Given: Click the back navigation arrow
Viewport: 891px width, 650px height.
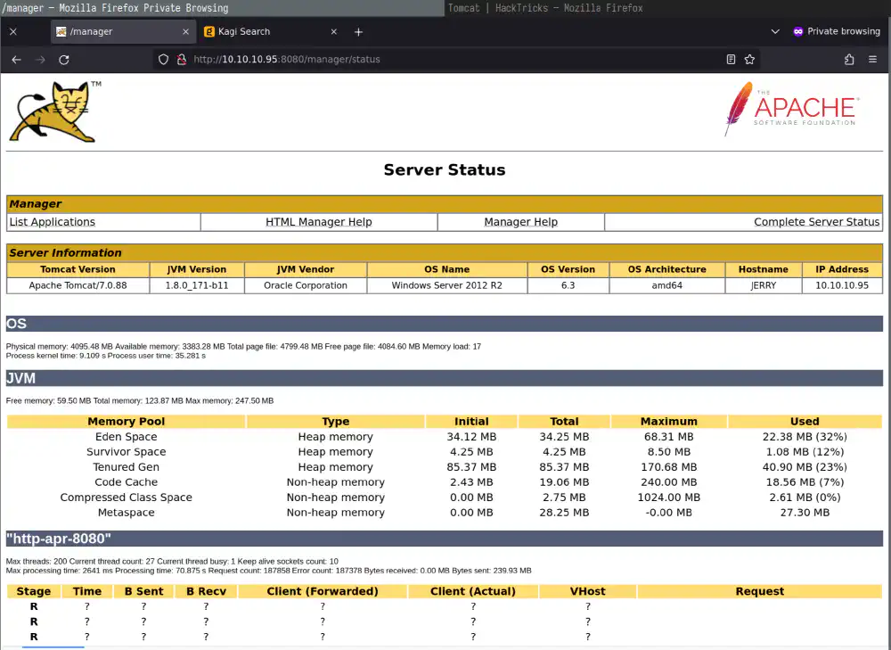Looking at the screenshot, I should [x=15, y=60].
